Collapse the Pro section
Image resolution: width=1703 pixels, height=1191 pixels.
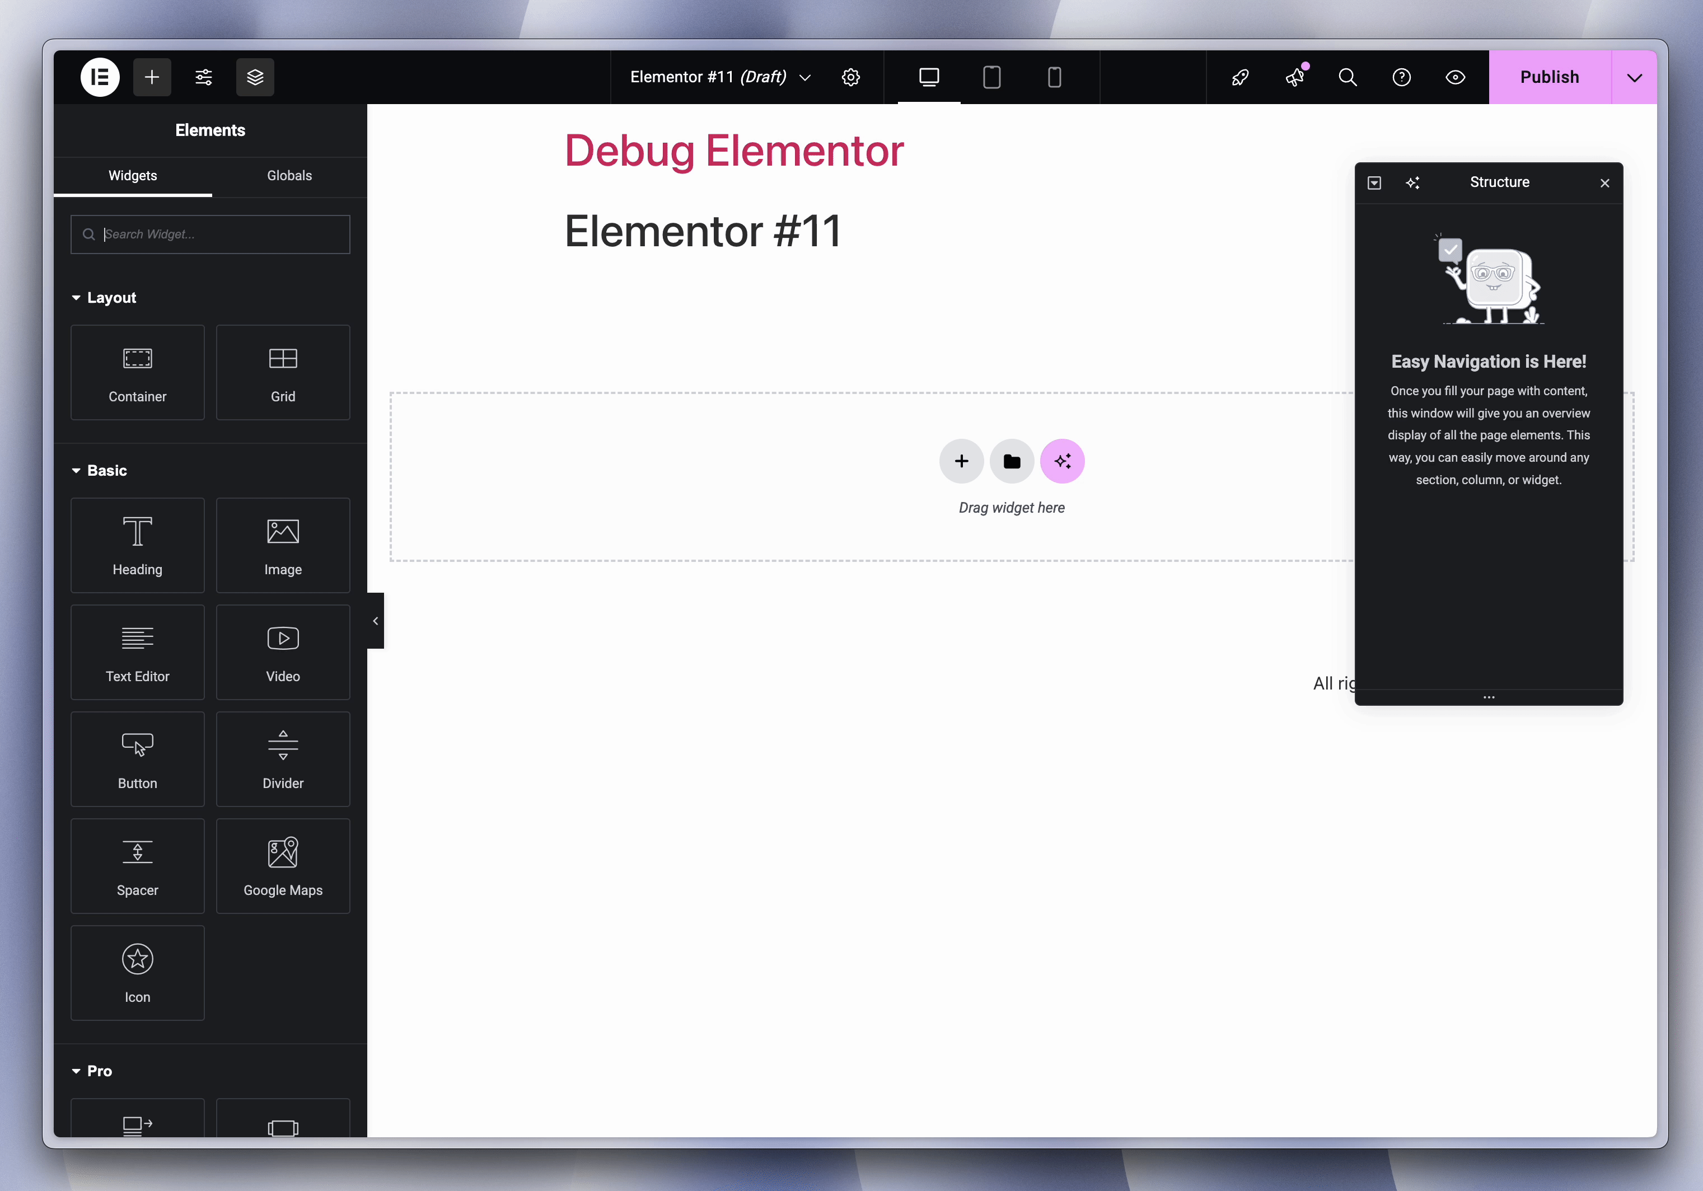pos(92,1071)
